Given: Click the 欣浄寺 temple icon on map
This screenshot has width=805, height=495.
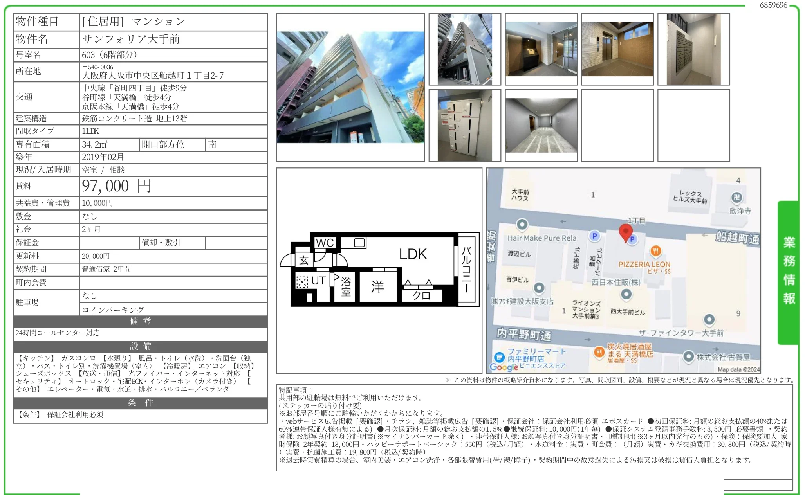Looking at the screenshot, I should point(736,198).
